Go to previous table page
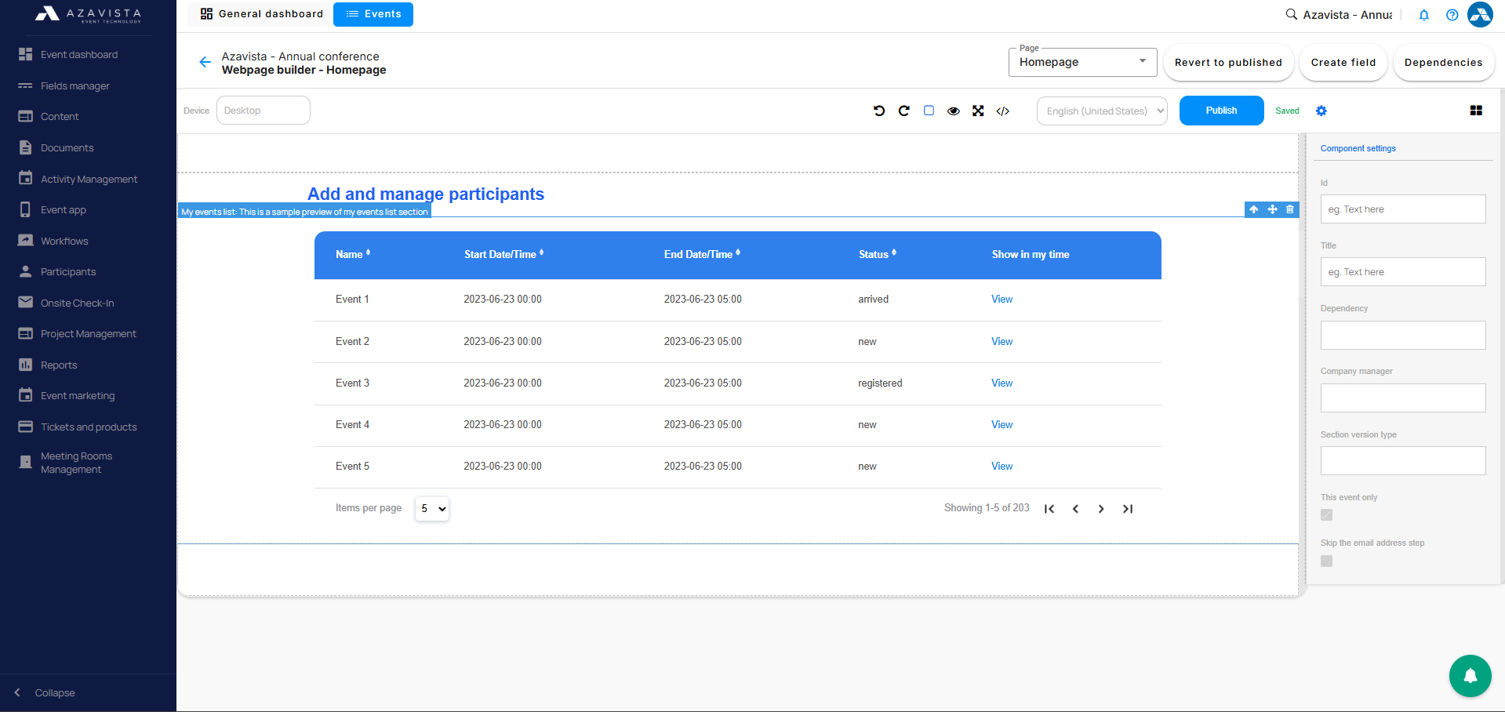 (x=1075, y=509)
